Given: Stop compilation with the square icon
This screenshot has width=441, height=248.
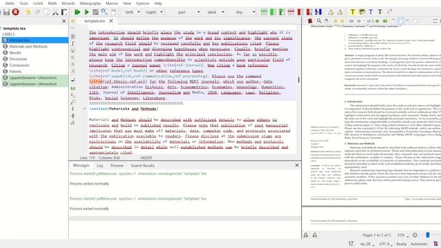Looking at the screenshot, I should tap(96, 12).
